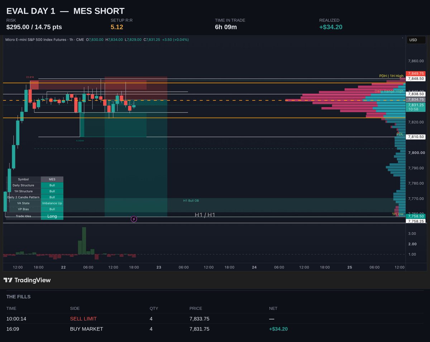Screen dimensions: 430x342
Task: Click the Bull value beside 1H Structure
Action: [52, 191]
